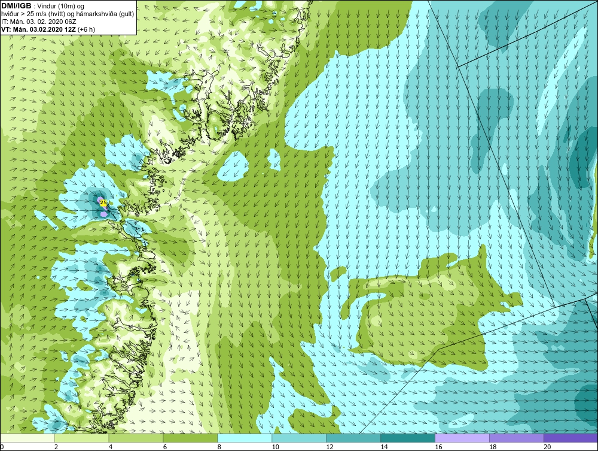The image size is (598, 451).
Task: Select the 14–16 m/s dark teal swatch
Action: click(x=408, y=438)
